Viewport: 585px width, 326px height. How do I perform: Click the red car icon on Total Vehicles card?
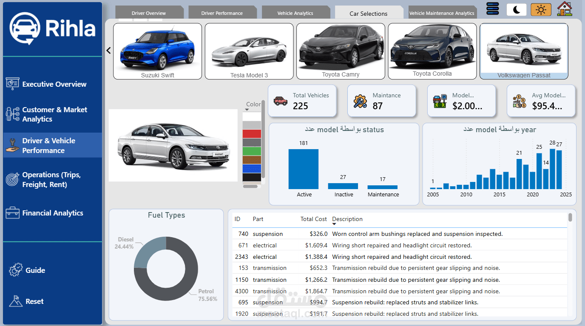tap(280, 101)
